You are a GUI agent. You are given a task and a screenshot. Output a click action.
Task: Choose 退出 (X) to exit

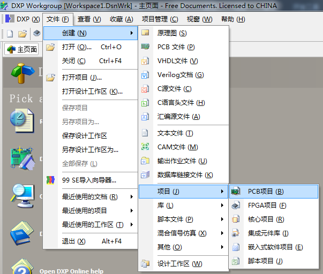pyautogui.click(x=92, y=241)
